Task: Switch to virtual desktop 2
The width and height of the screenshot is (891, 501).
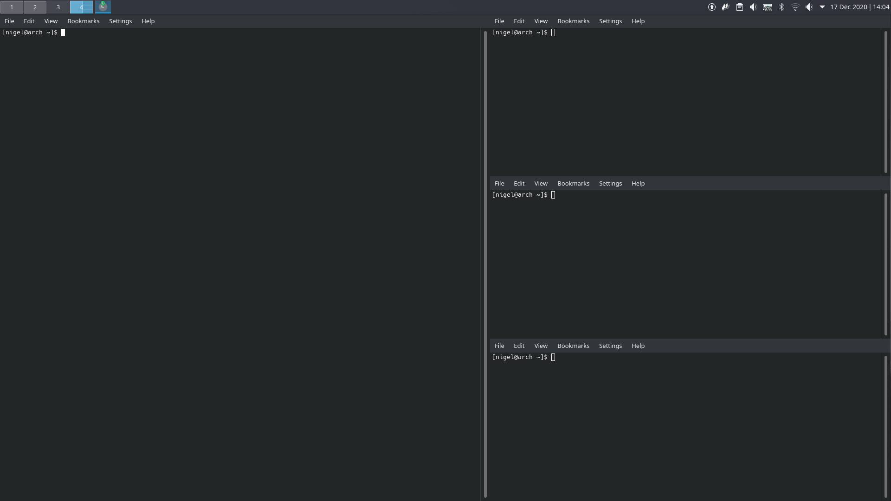Action: click(x=35, y=7)
